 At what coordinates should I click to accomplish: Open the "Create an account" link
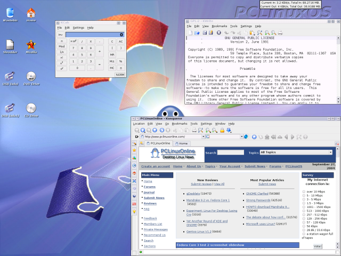coord(156,166)
